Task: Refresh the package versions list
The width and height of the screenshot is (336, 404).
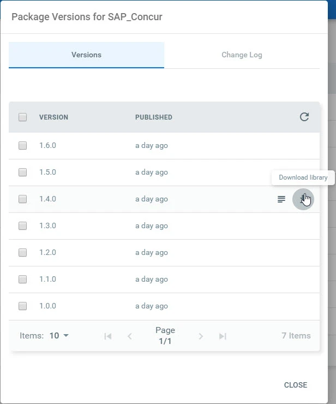Action: point(304,117)
